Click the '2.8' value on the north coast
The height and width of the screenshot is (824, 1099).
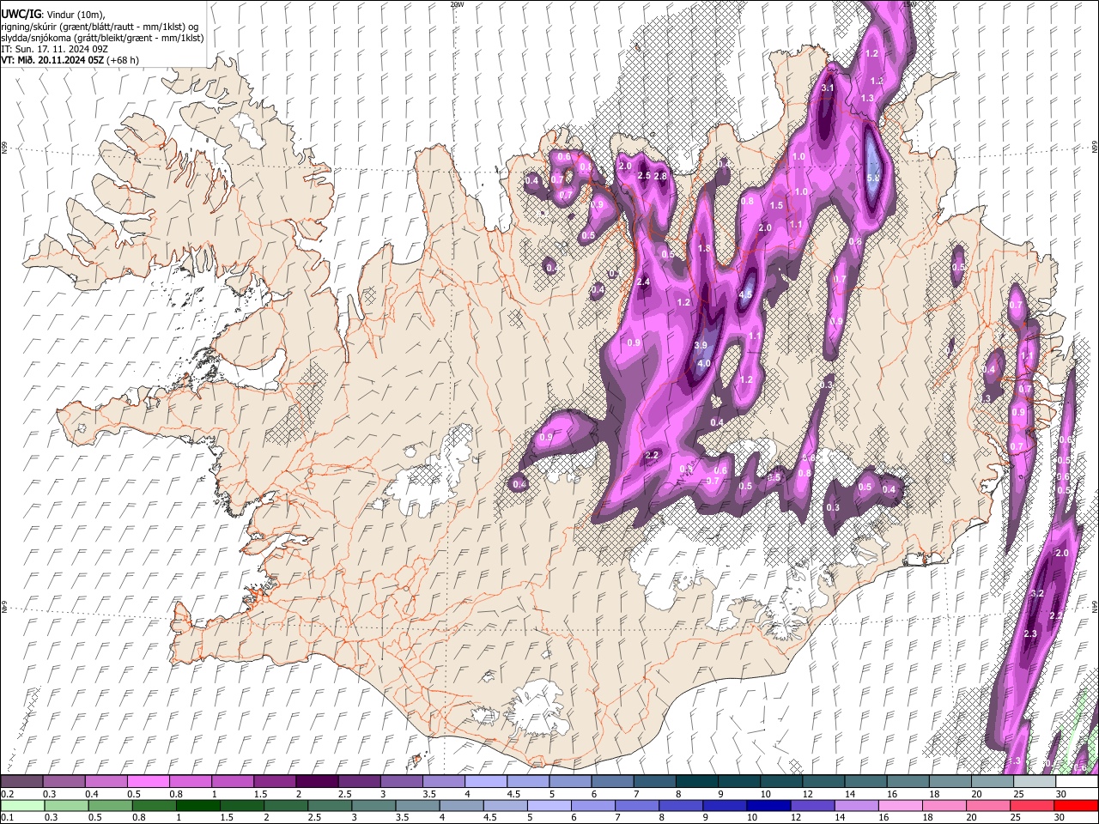pos(660,177)
